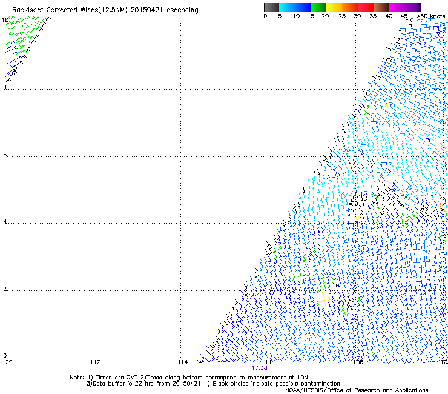Click the ">50 knots" legend label

(430, 16)
